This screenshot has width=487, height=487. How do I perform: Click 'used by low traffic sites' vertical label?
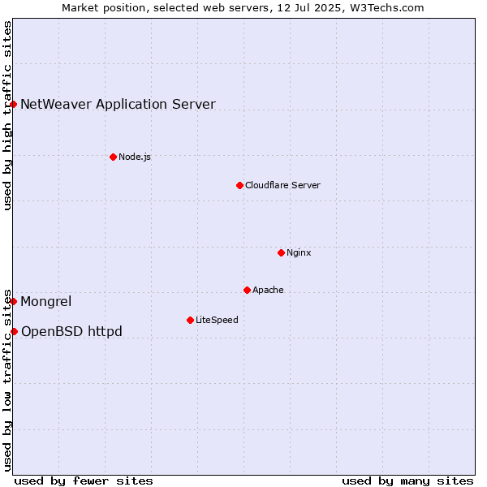click(x=7, y=381)
